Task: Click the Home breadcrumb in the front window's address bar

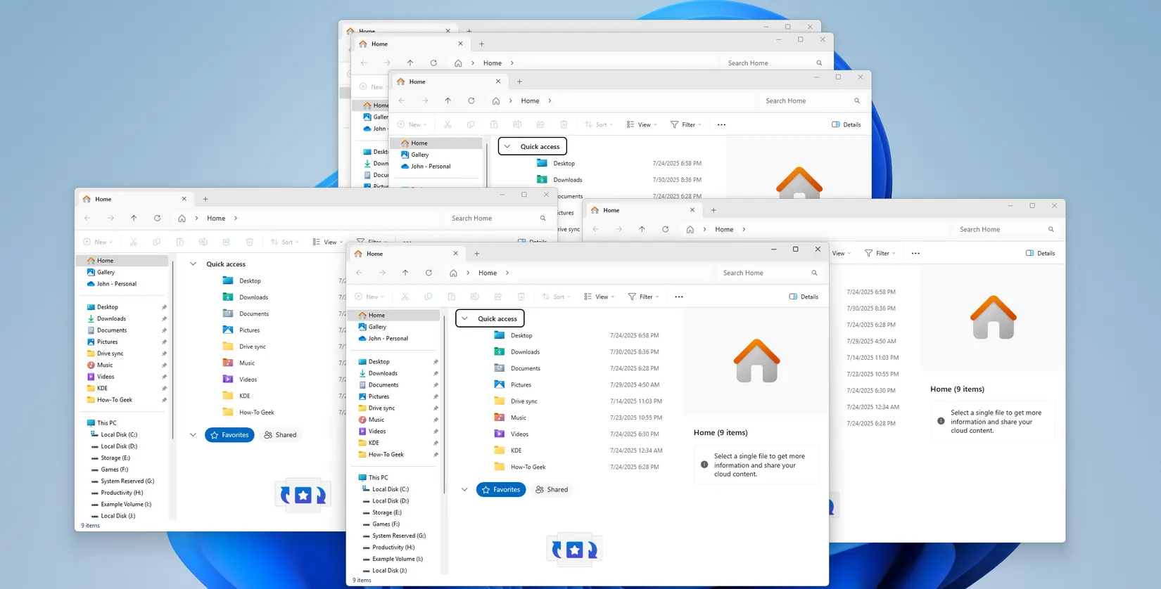Action: tap(488, 273)
